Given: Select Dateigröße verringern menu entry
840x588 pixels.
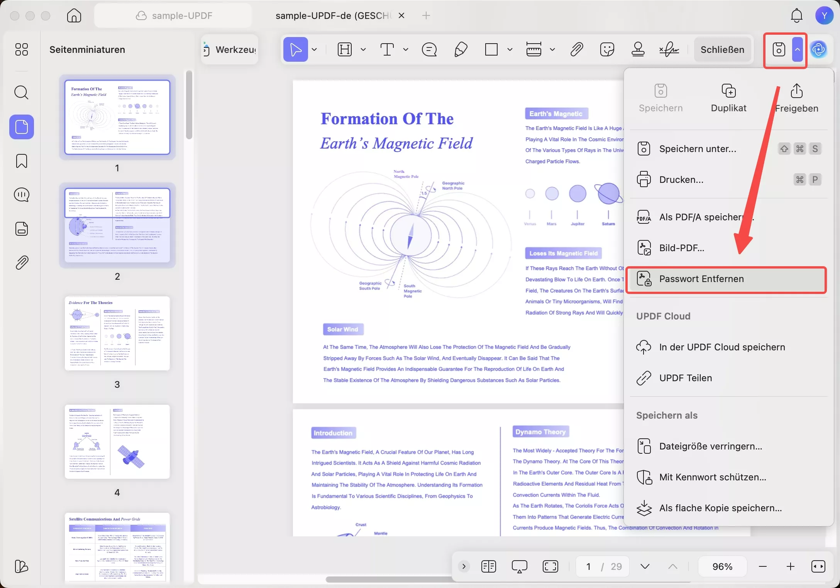Looking at the screenshot, I should [x=710, y=446].
